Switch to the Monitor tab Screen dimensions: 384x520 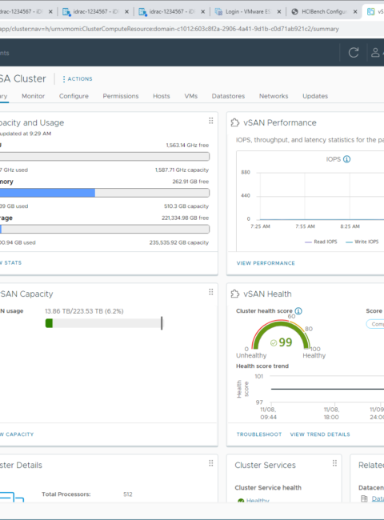pyautogui.click(x=33, y=96)
